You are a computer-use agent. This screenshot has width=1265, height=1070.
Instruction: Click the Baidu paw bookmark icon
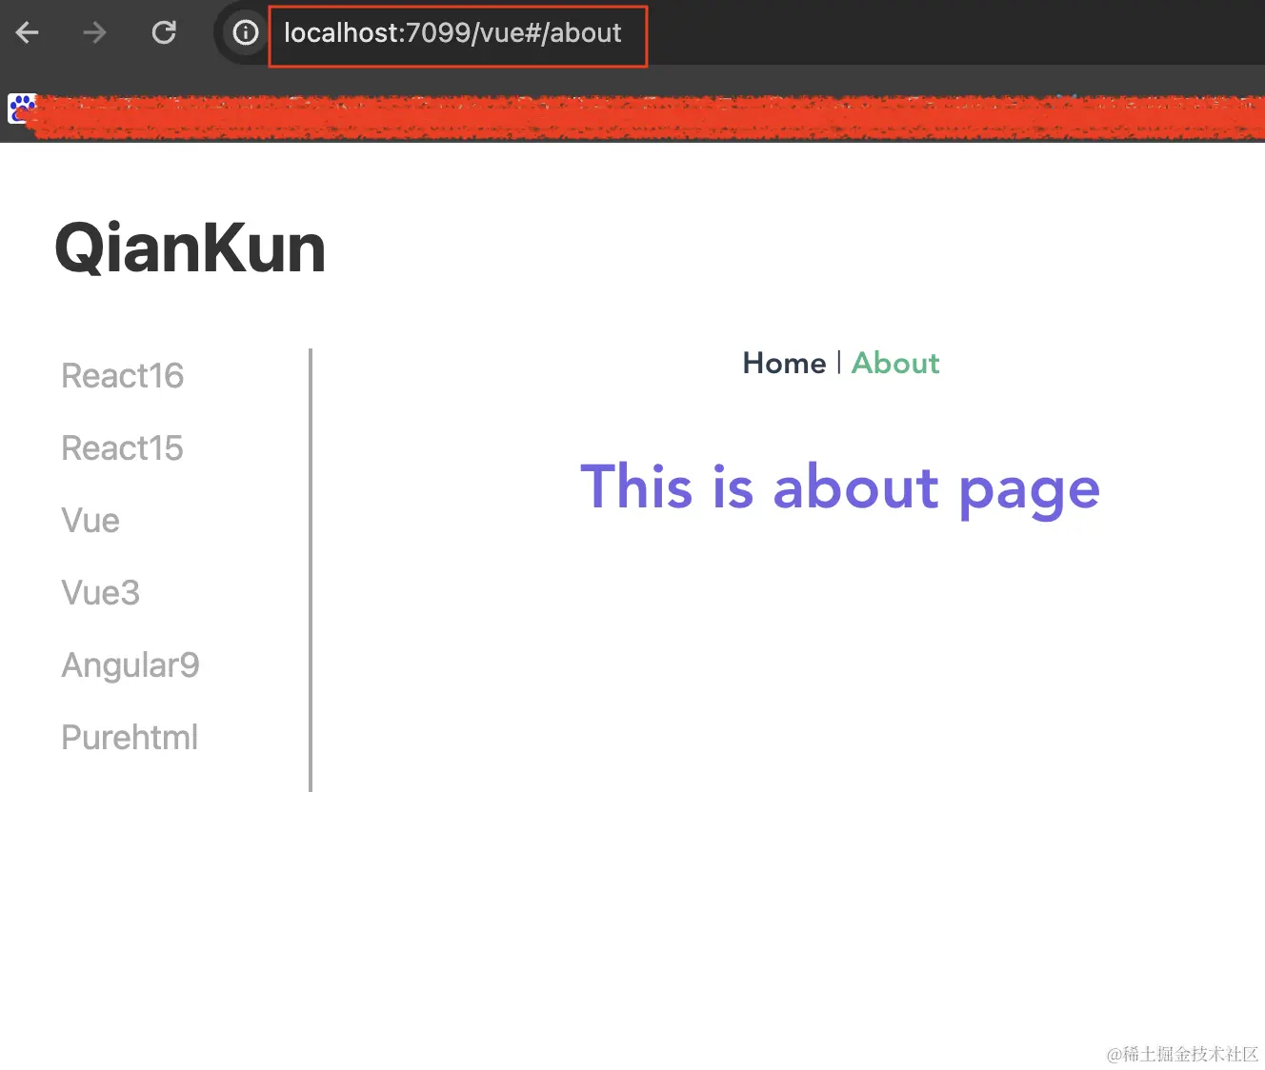coord(22,109)
